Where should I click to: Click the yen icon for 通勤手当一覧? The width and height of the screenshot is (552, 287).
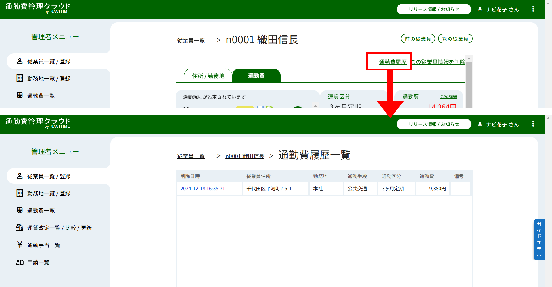[x=20, y=245]
